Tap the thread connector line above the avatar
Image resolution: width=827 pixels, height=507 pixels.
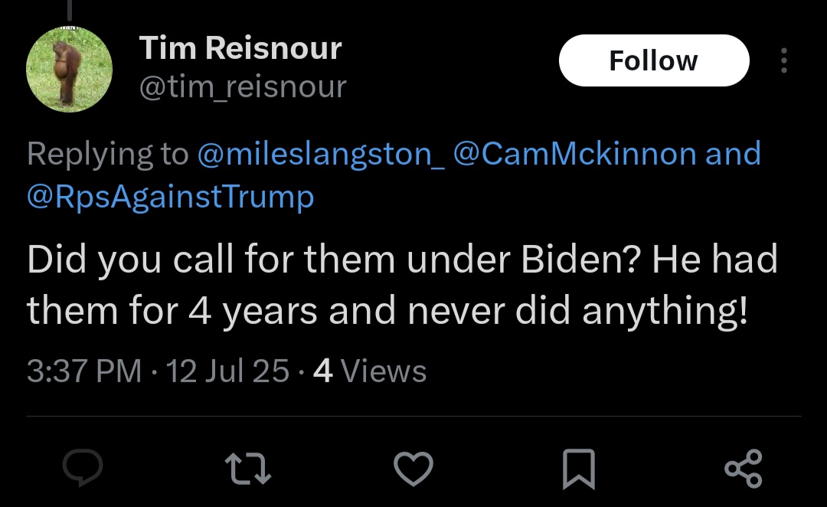pos(69,11)
